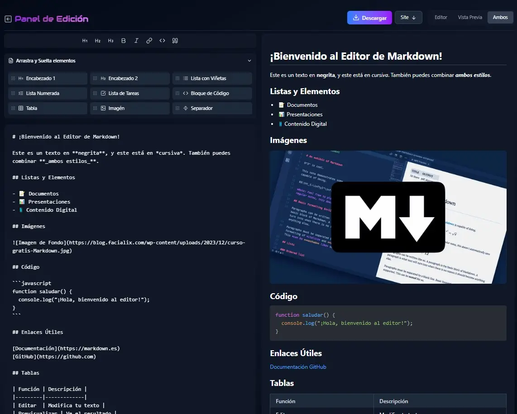Toggle italic formatting in toolbar

click(x=136, y=41)
